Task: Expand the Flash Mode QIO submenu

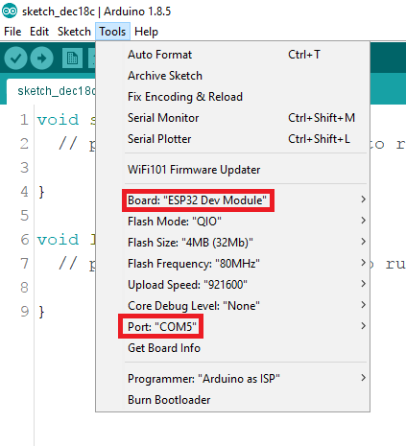Action: [x=232, y=222]
